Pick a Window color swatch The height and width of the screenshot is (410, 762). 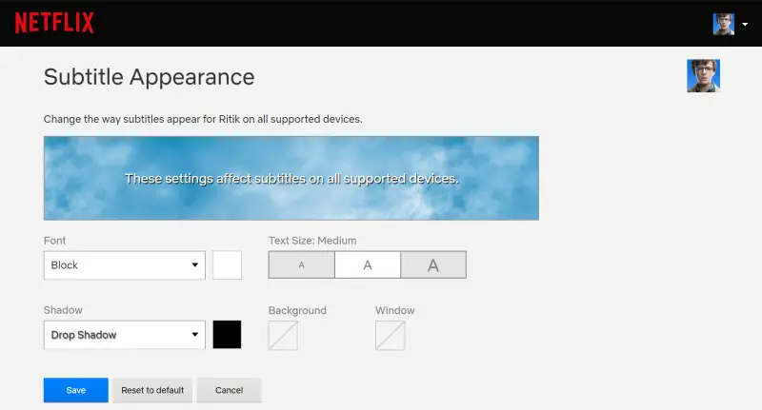[x=391, y=335]
